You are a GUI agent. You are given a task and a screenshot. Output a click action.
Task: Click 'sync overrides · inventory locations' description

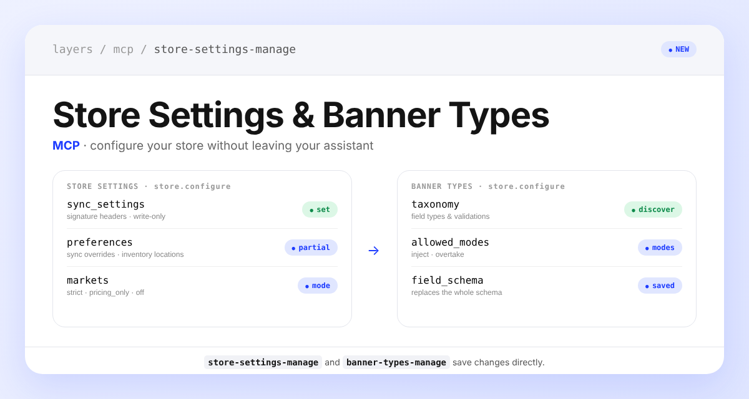click(125, 254)
